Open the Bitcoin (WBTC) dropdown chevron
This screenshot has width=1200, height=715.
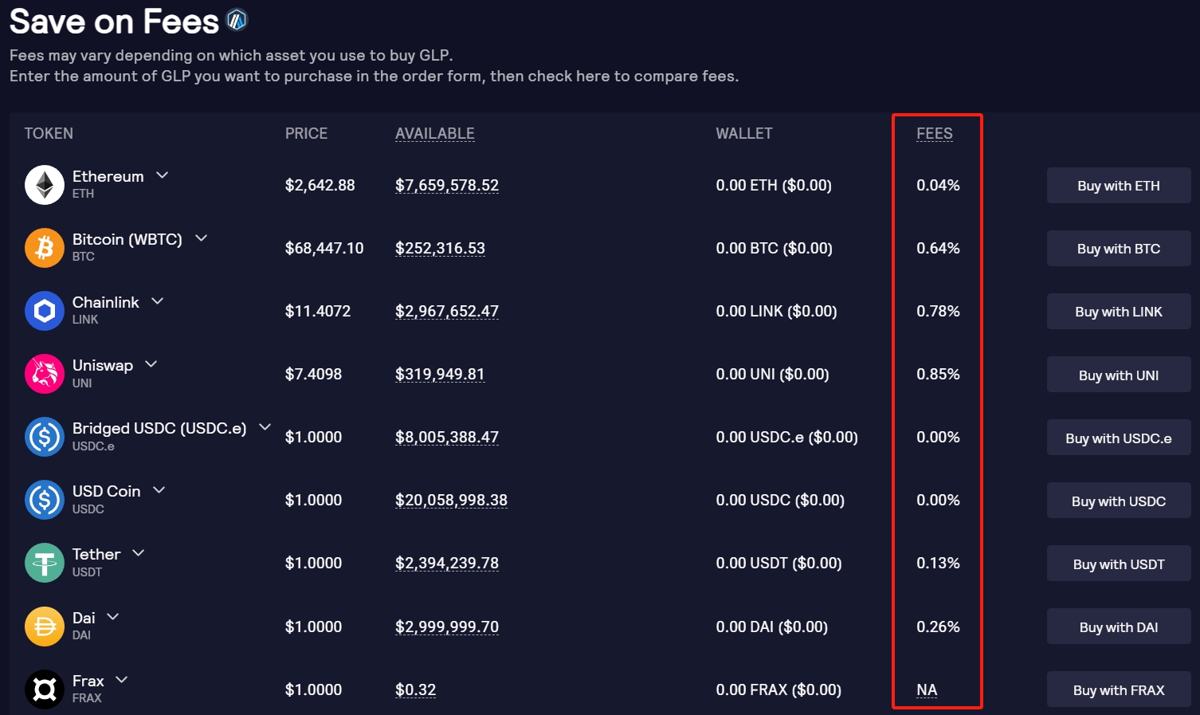[x=202, y=238]
